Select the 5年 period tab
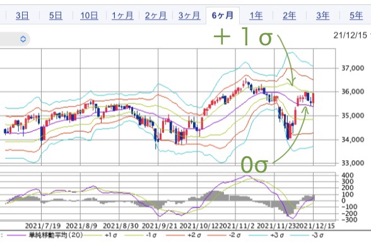The image size is (371, 247). pyautogui.click(x=356, y=16)
